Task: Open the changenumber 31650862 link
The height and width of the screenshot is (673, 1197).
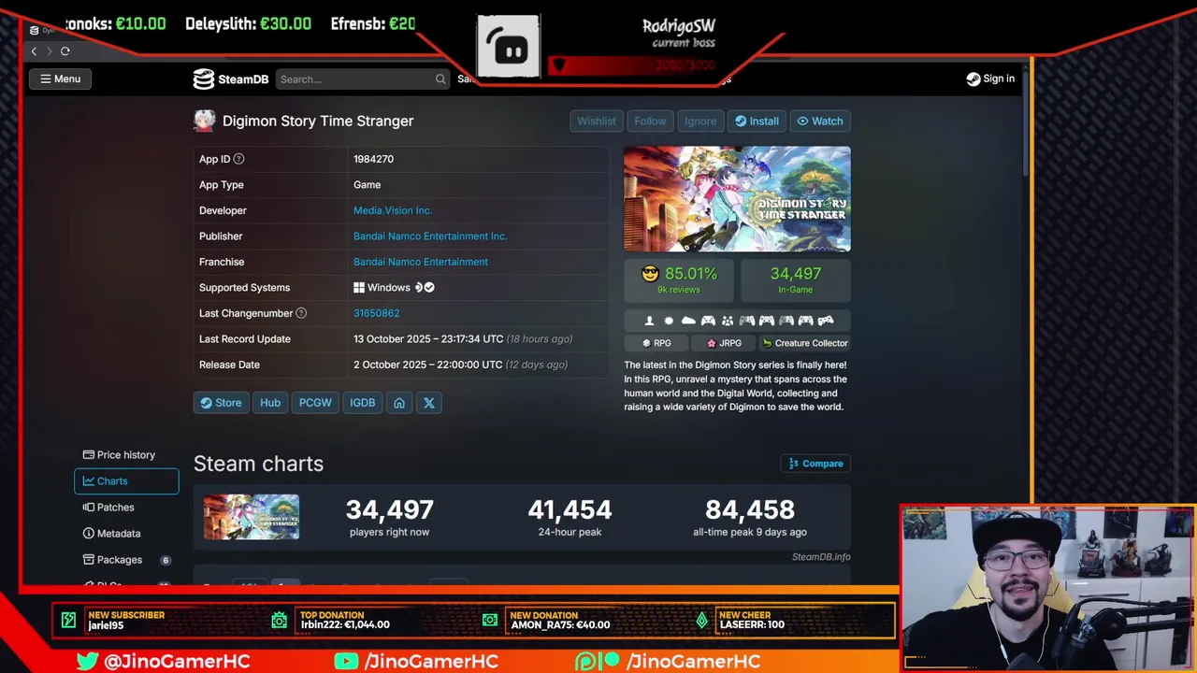Action: [x=376, y=313]
